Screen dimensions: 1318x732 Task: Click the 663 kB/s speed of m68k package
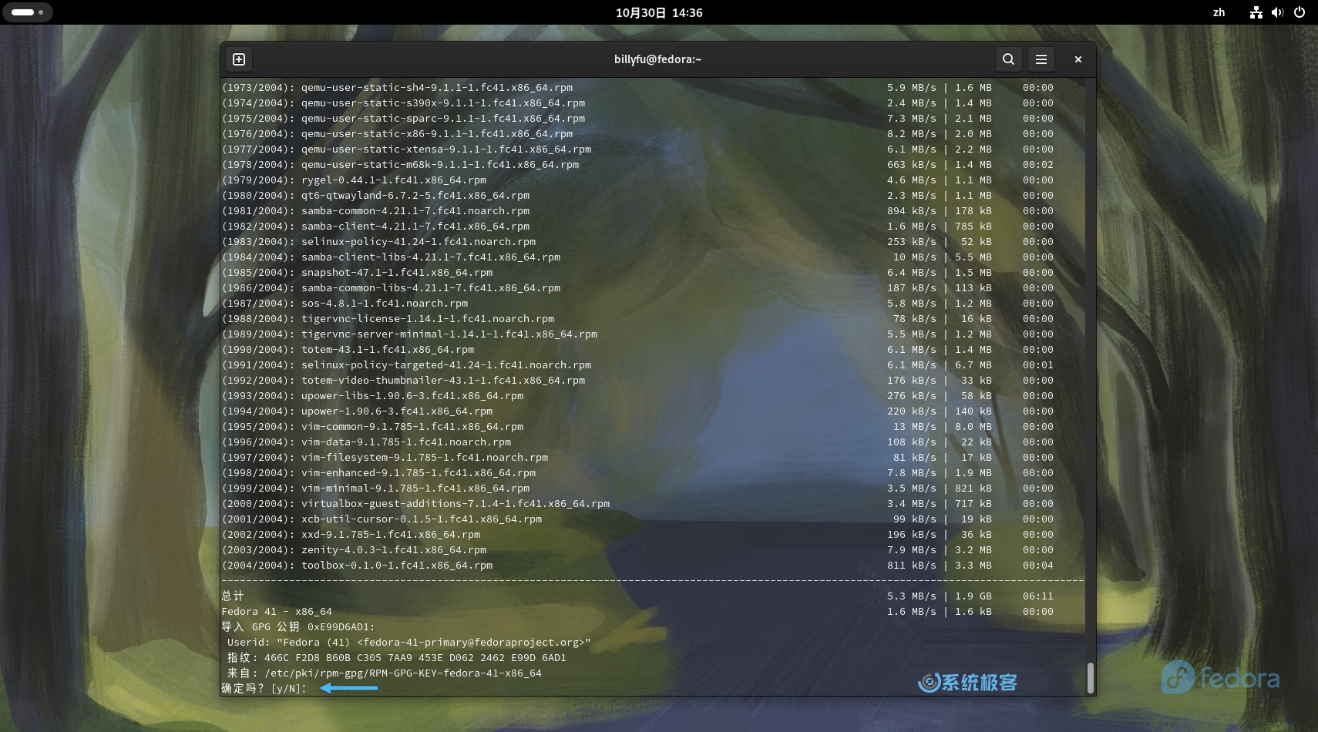tap(912, 164)
